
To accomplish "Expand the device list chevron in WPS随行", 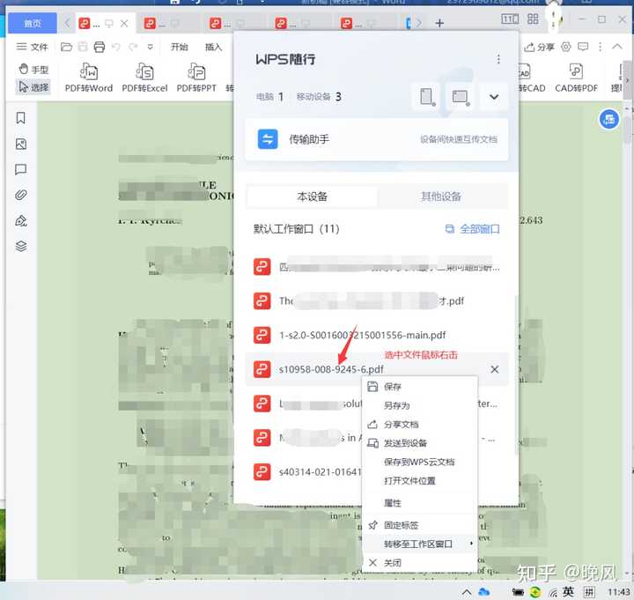I will coord(494,97).
